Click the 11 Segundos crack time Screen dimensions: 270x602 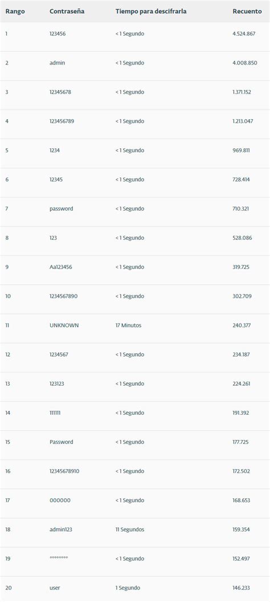tap(130, 530)
